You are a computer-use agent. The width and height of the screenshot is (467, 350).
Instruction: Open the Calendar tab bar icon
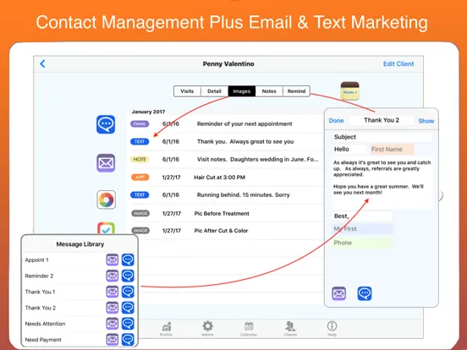(249, 329)
